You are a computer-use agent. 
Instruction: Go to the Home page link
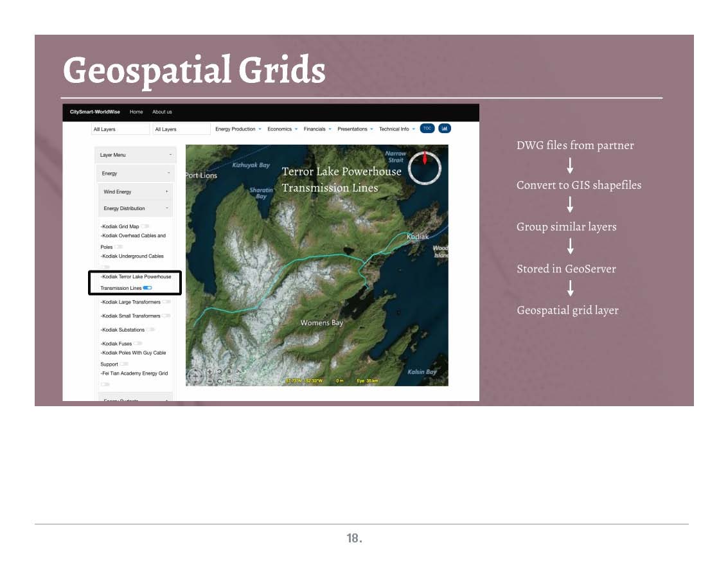(x=136, y=112)
